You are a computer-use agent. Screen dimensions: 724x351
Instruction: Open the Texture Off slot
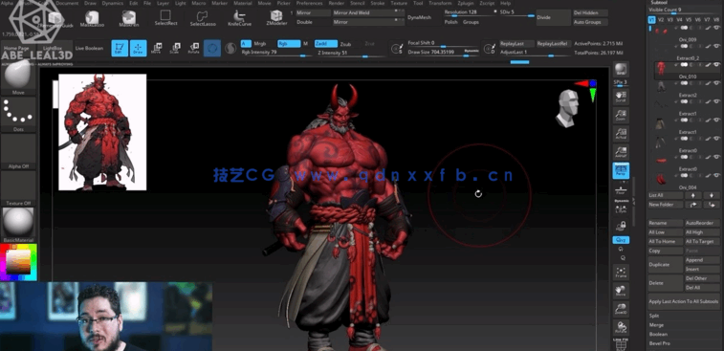pos(18,188)
